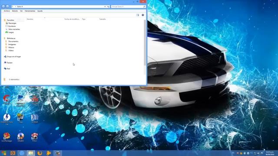
Task: Open the Vídeos library
Action: 11,50
